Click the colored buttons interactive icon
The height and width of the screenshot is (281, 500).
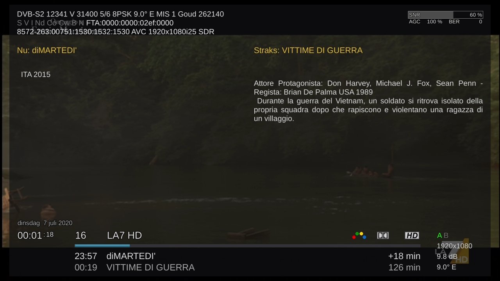(x=359, y=235)
